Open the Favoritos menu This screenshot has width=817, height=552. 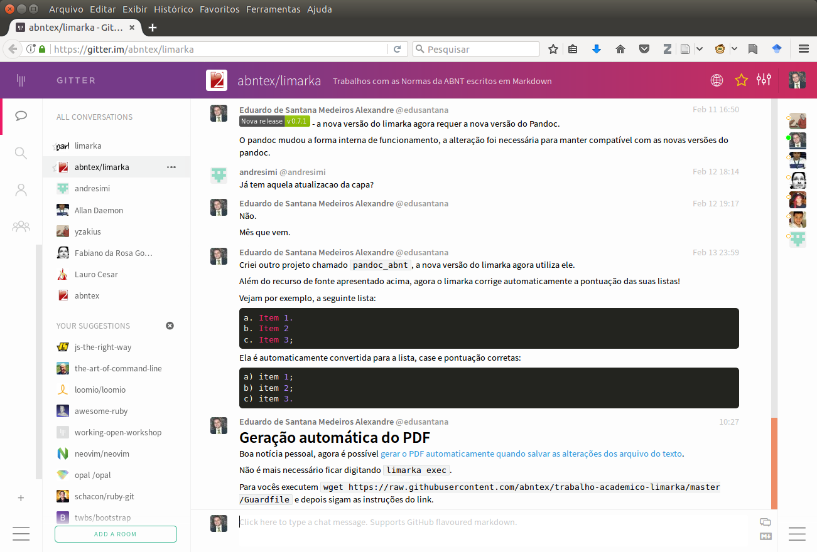pos(220,9)
